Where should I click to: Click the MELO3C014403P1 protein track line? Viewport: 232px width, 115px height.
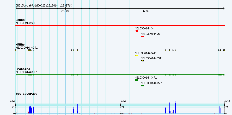pos(120,75)
